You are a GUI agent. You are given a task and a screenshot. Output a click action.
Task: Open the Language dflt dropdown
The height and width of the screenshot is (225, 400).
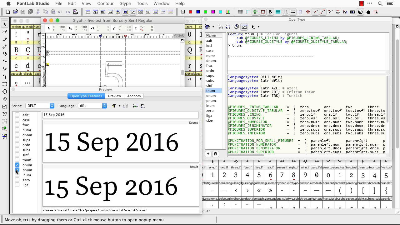coord(92,106)
